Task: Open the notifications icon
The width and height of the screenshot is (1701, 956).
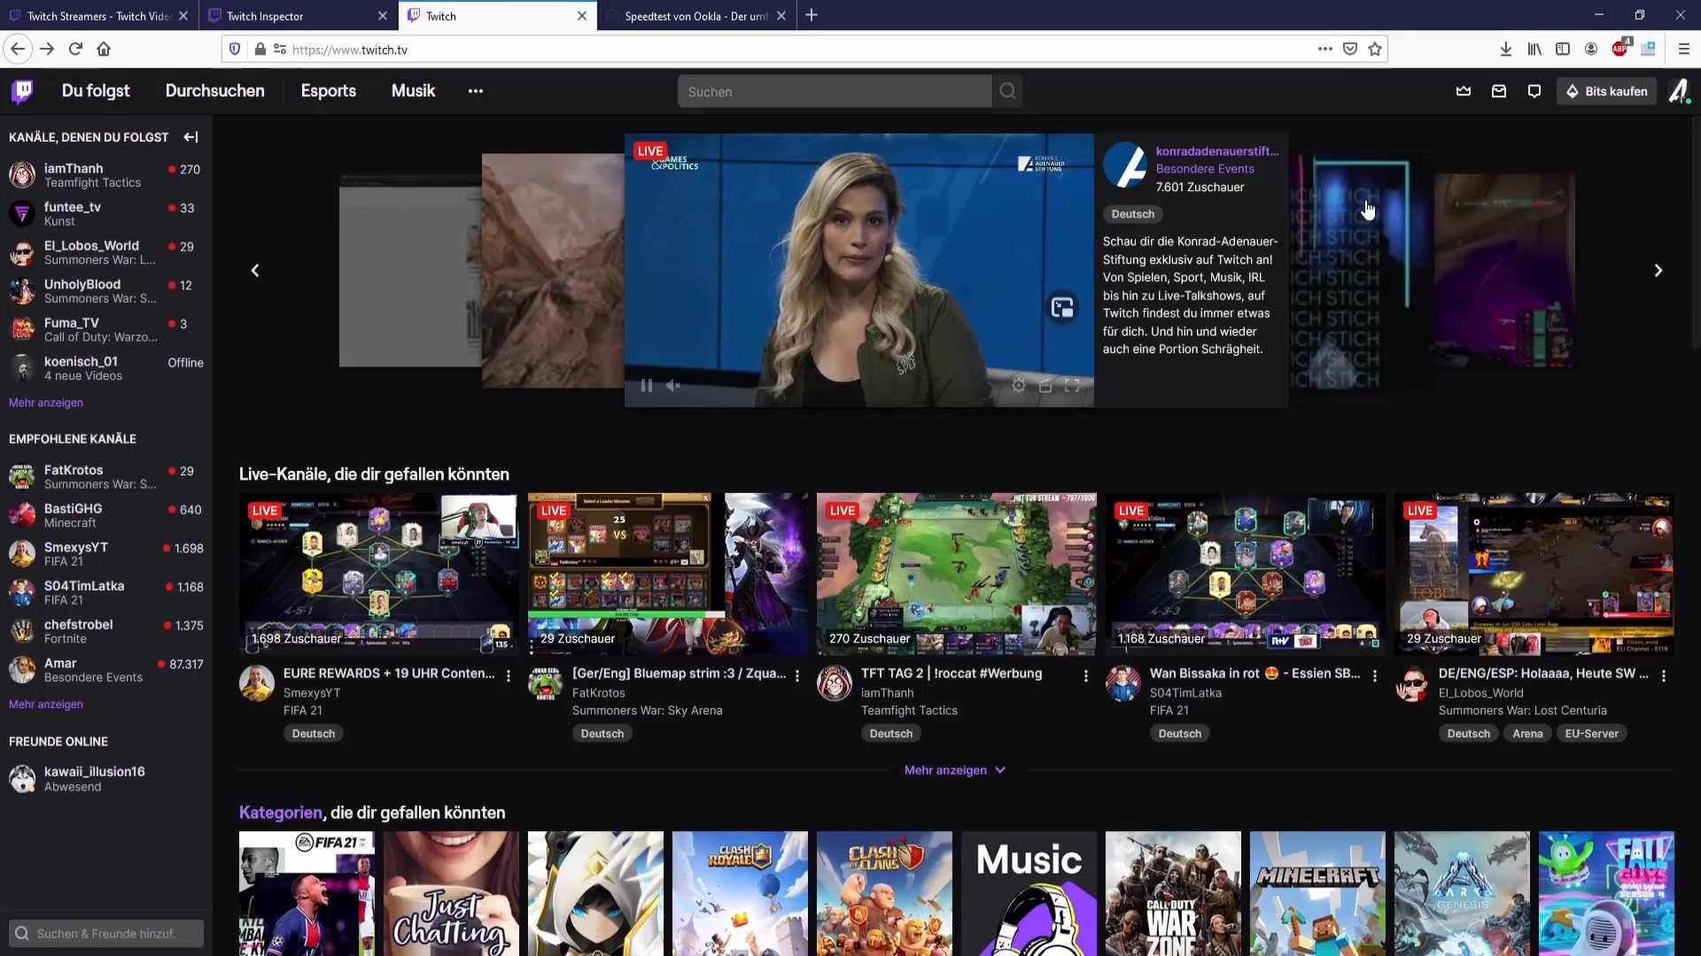Action: [1534, 90]
